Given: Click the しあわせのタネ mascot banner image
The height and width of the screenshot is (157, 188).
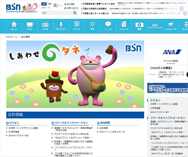Looking at the screenshot, I should (x=75, y=74).
